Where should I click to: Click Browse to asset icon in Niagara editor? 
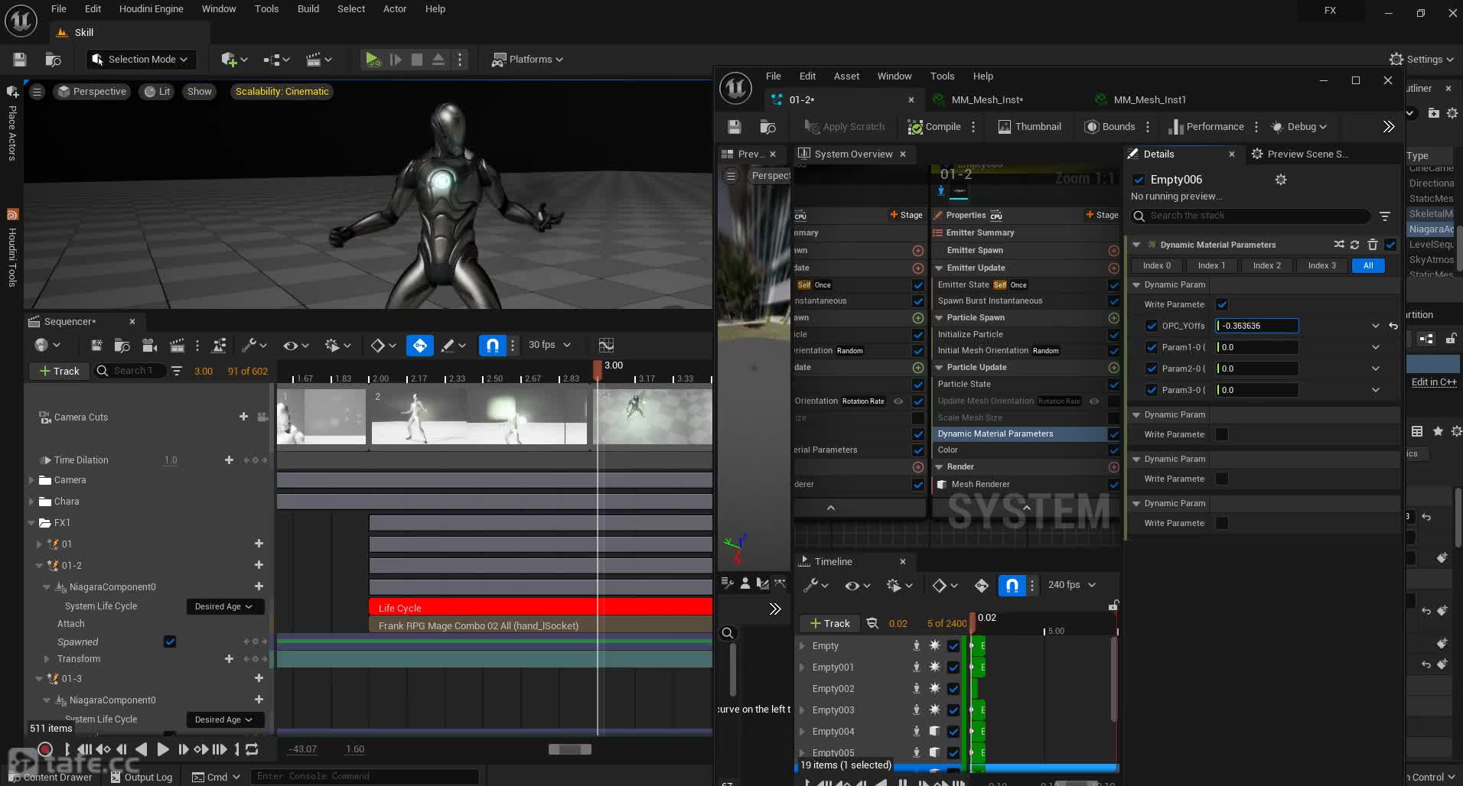(767, 127)
